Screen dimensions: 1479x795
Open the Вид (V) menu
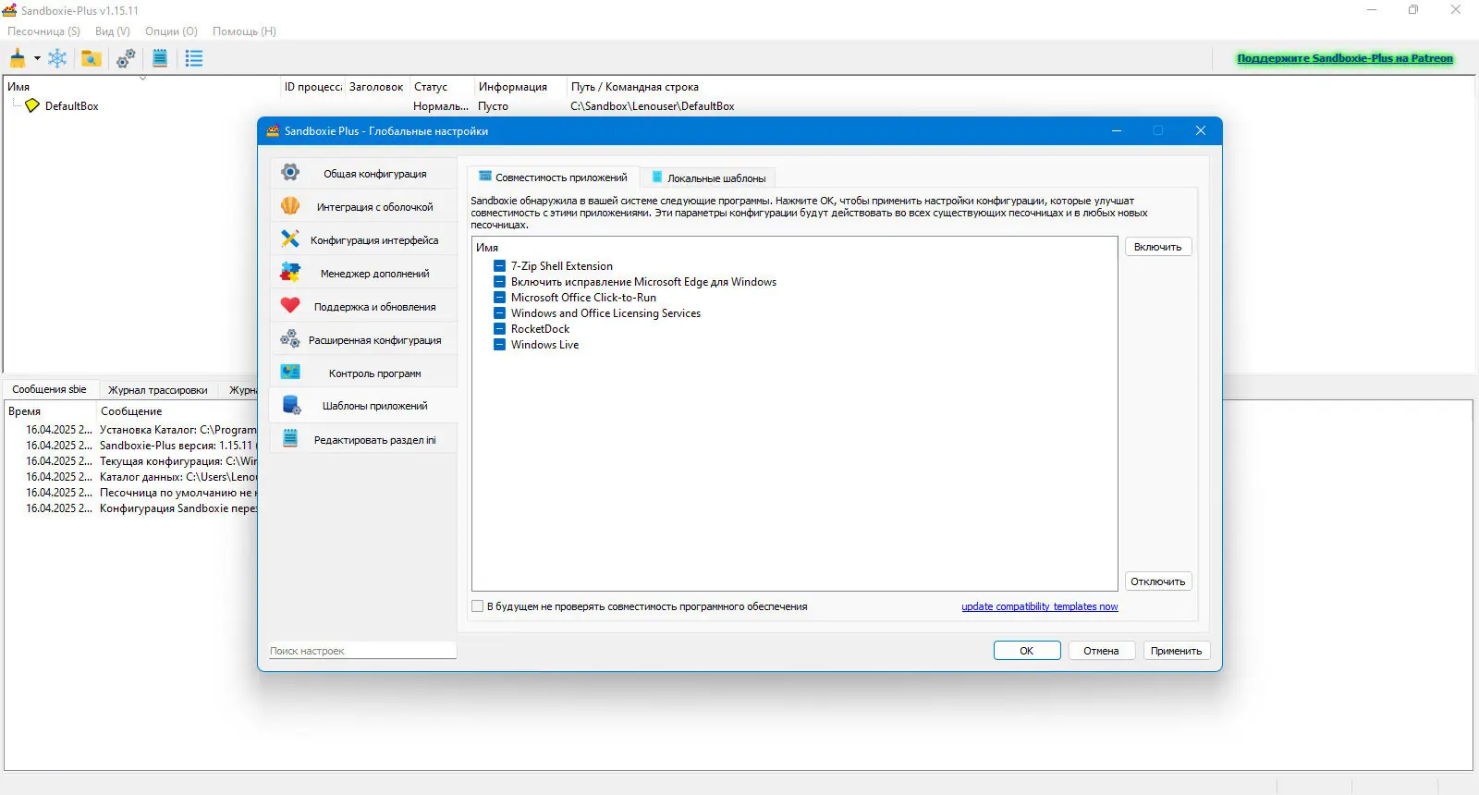point(113,31)
